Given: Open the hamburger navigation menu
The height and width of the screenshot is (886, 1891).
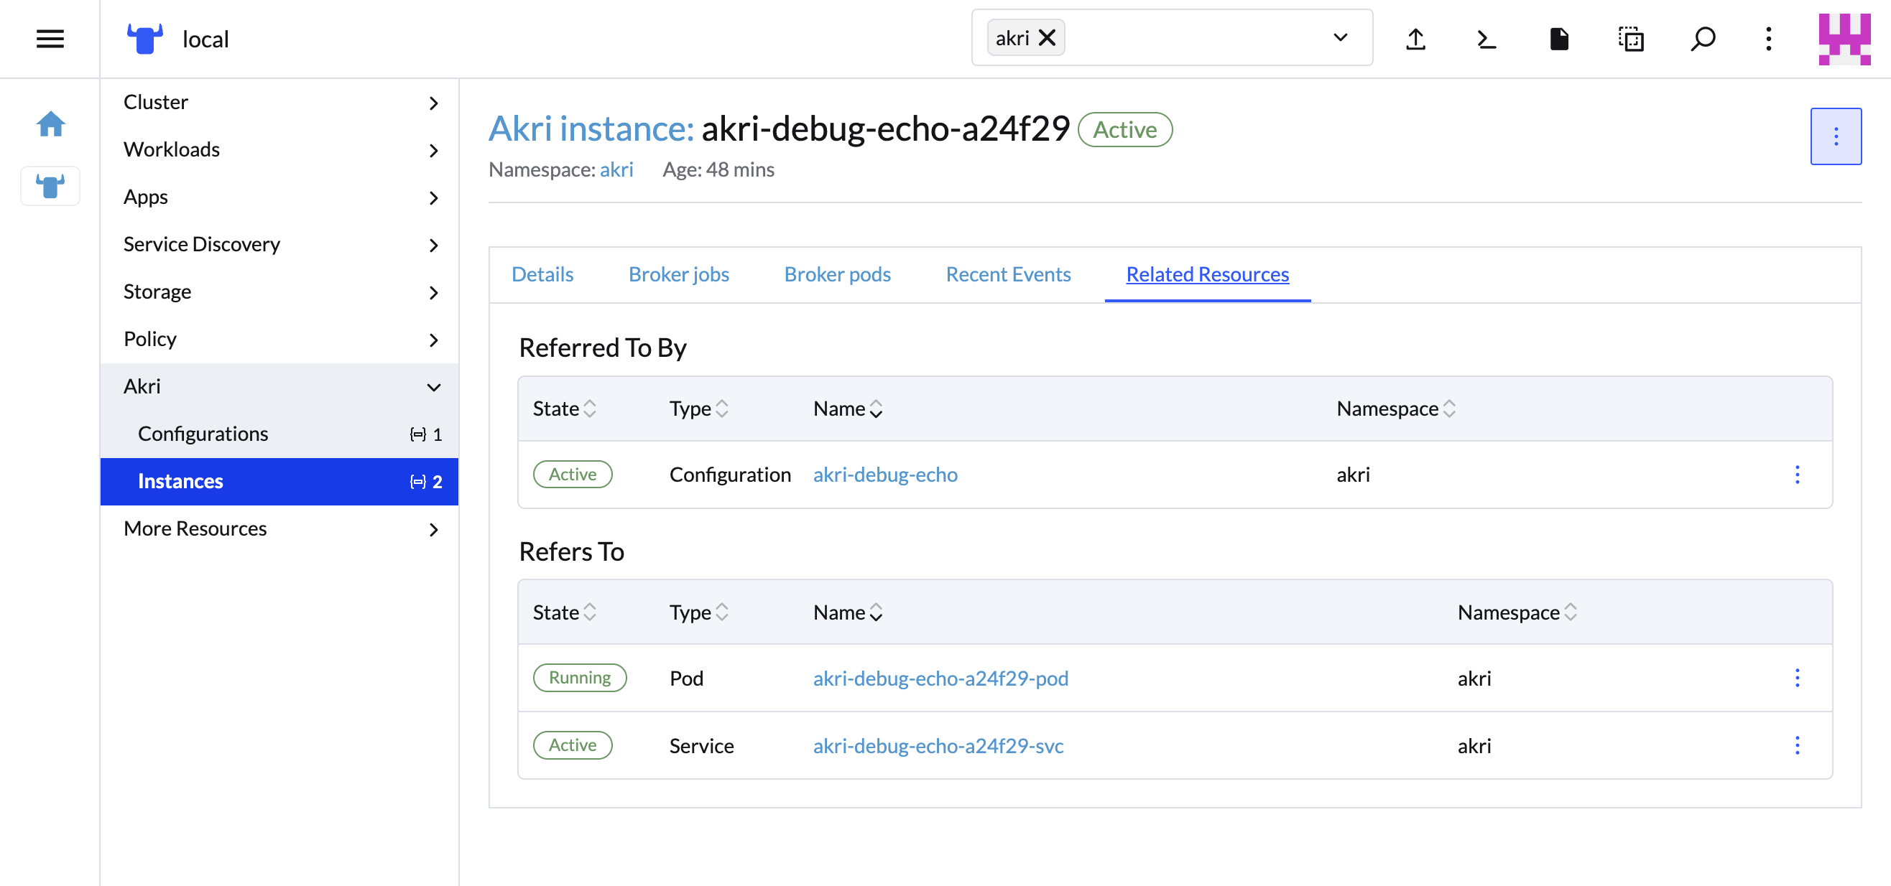Looking at the screenshot, I should click(x=50, y=38).
